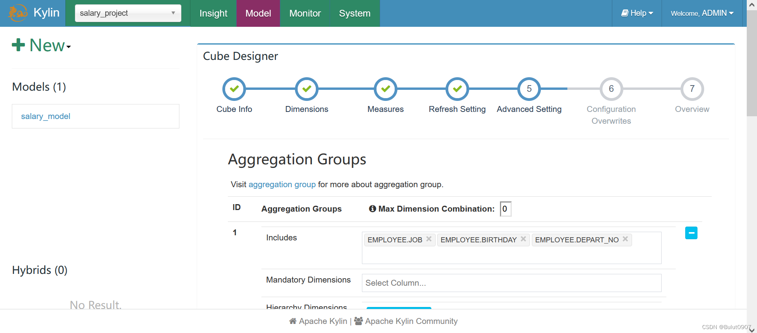Click the Max Dimension Combination info icon
This screenshot has width=757, height=333.
[x=373, y=209]
